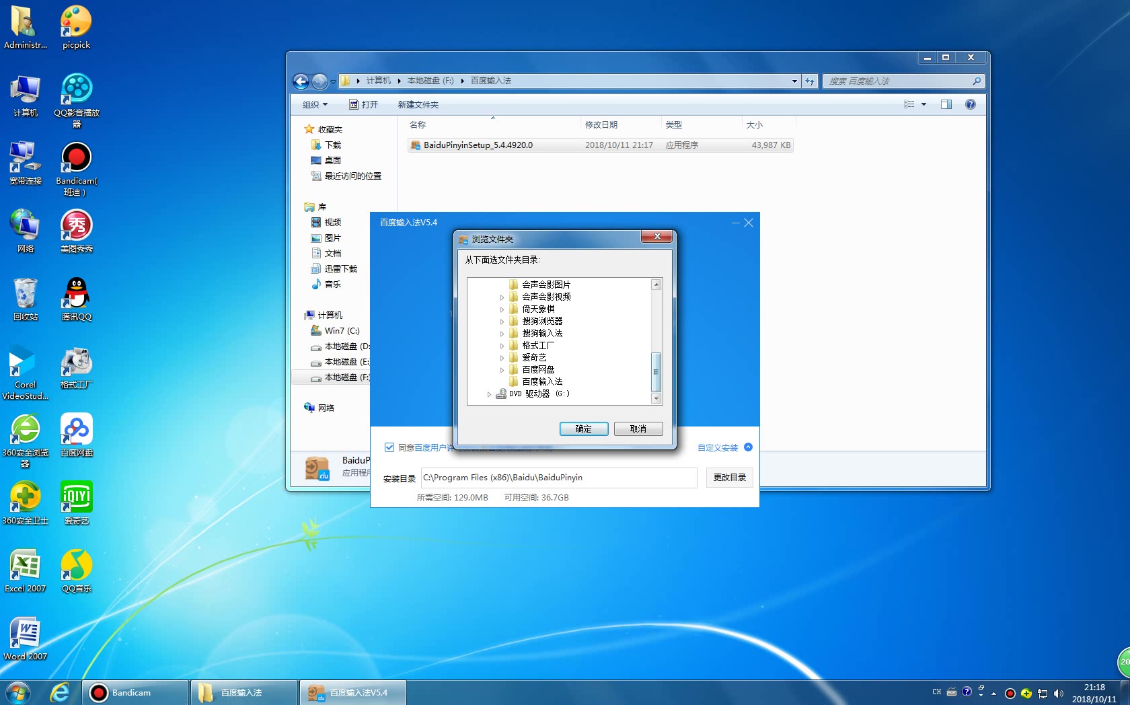Open the 计算机 desktop icon
The image size is (1130, 705).
coord(26,96)
